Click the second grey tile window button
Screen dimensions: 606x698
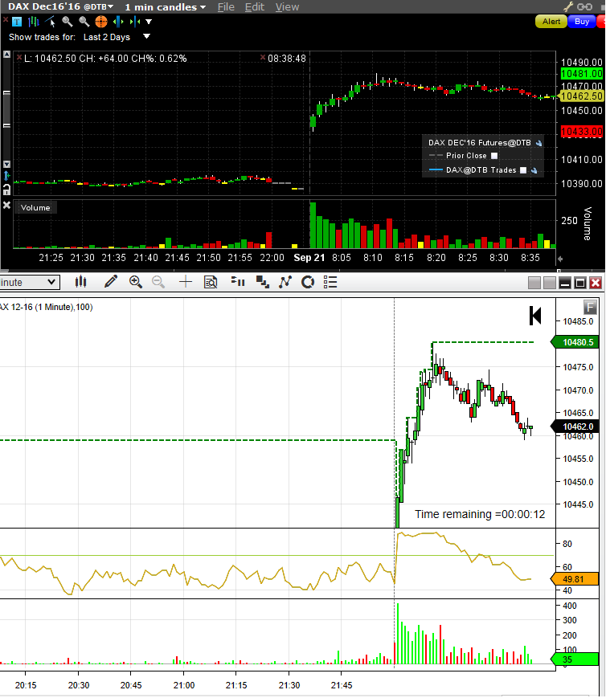click(550, 283)
